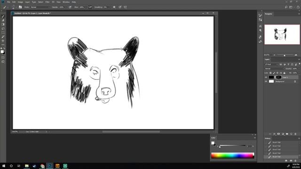Select the Move tool
Viewport: 301px width, 169px height.
coord(3,41)
